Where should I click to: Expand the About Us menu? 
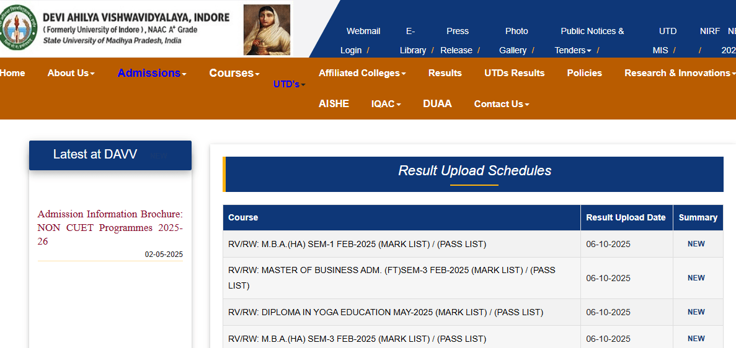tap(71, 73)
